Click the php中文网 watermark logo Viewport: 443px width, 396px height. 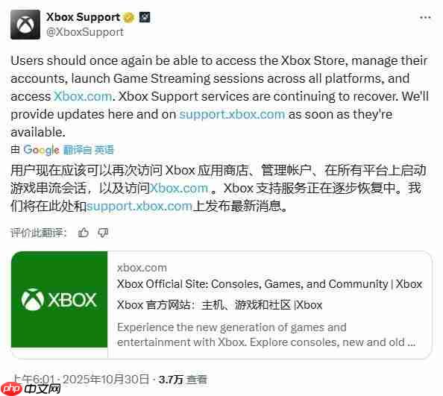[31, 389]
